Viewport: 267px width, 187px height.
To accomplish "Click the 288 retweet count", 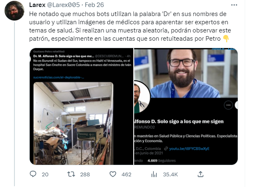I will [x=85, y=174].
